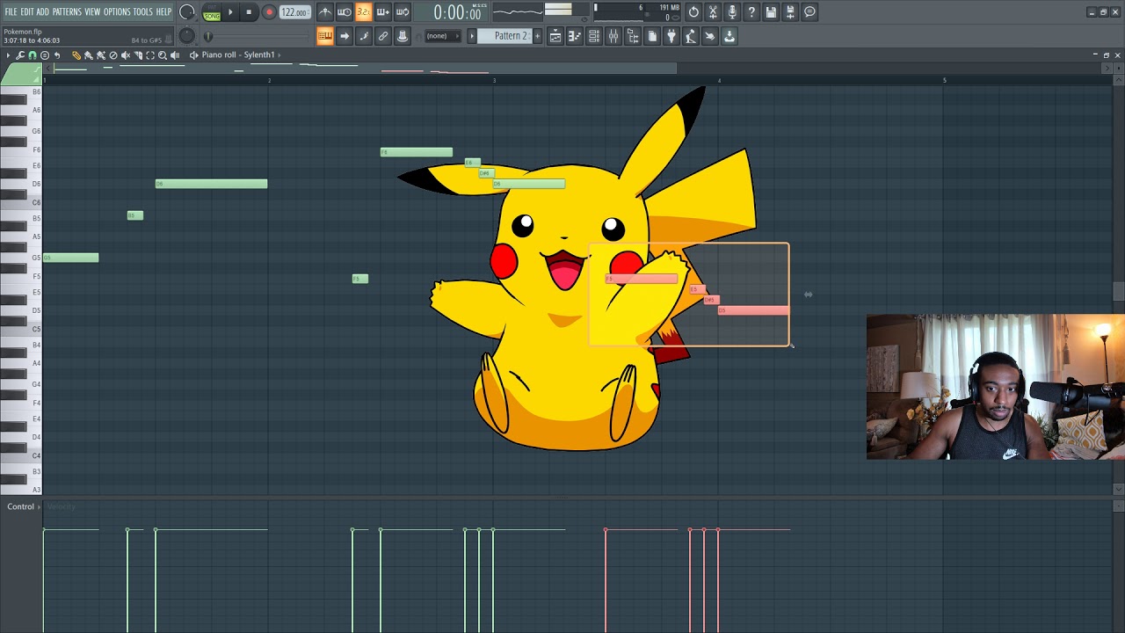Toggle Pattern/Song mode switch
Image resolution: width=1125 pixels, height=633 pixels.
(212, 12)
